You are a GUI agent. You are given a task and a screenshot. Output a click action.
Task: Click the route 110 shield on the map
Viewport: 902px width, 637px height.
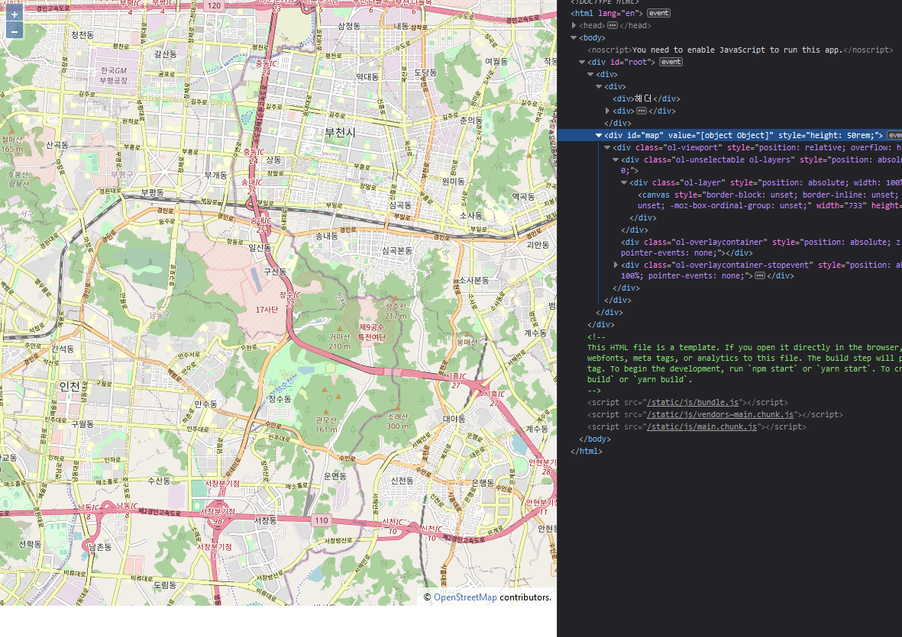[321, 520]
